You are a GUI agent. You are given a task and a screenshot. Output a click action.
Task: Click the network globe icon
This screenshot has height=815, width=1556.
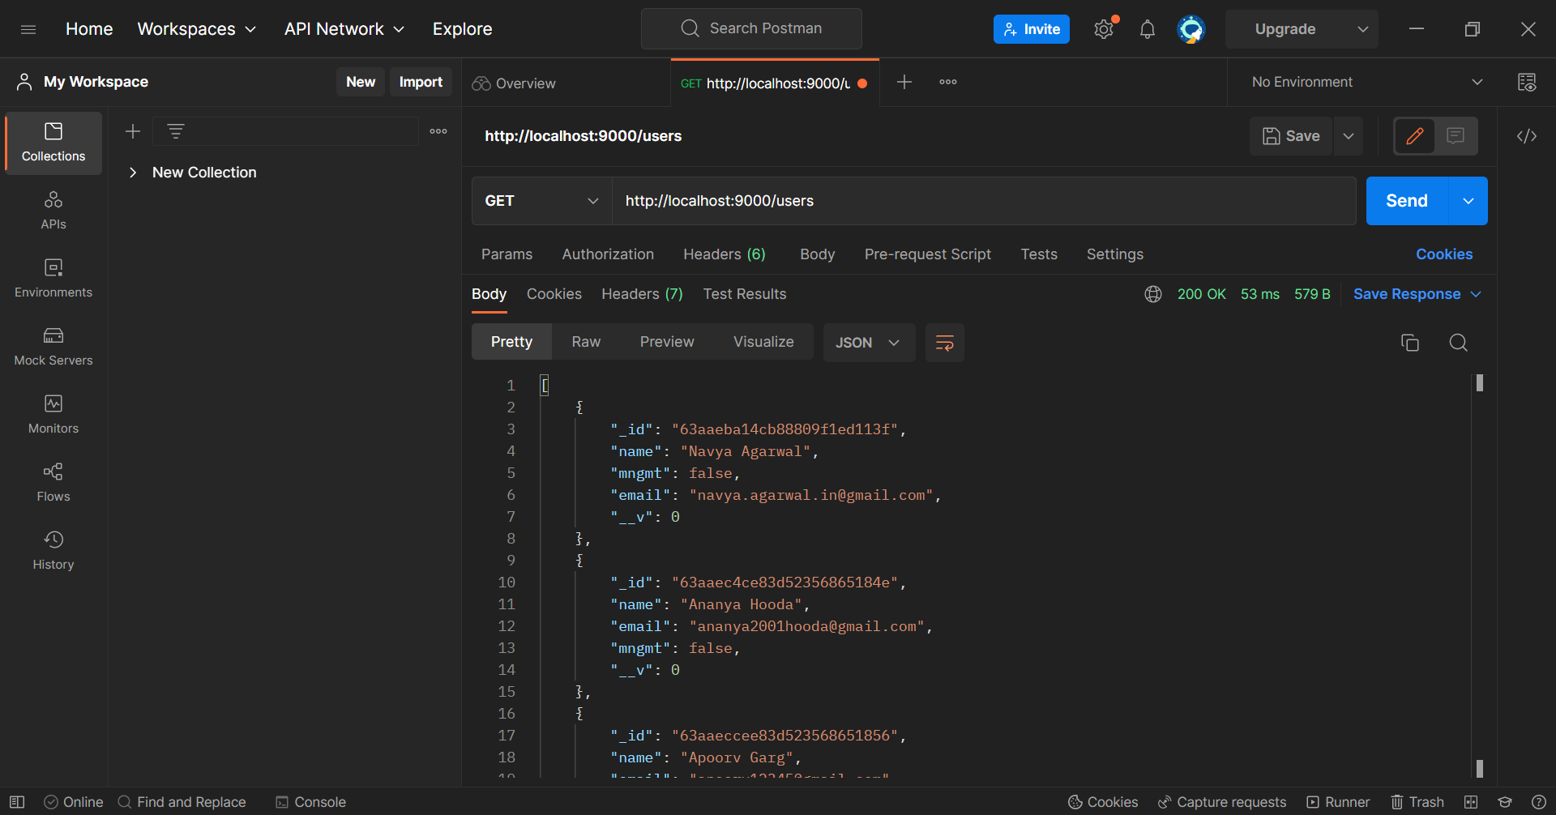1153,294
